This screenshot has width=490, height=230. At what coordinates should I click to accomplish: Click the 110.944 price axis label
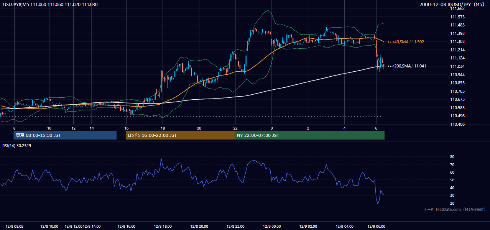[x=457, y=74]
